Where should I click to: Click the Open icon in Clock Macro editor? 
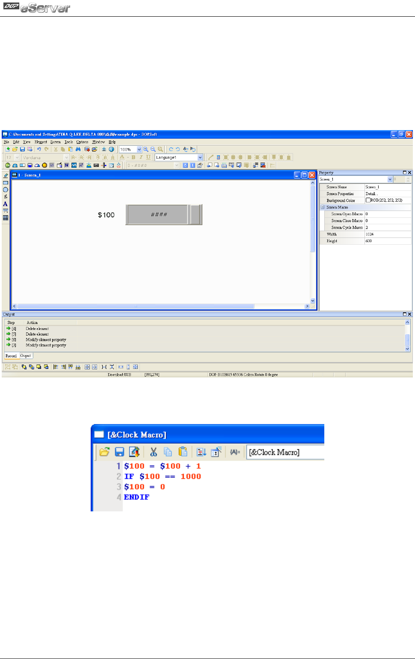tap(104, 452)
